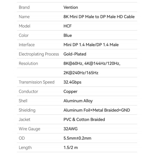Select the product name '8K Mini DP Male to DP Male HD Cable'
Screen dimensions: 154x154
[99, 17]
